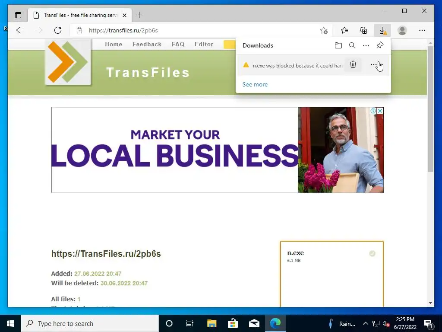Click the muted volume tray icon
This screenshot has height=332, width=442.
386,323
